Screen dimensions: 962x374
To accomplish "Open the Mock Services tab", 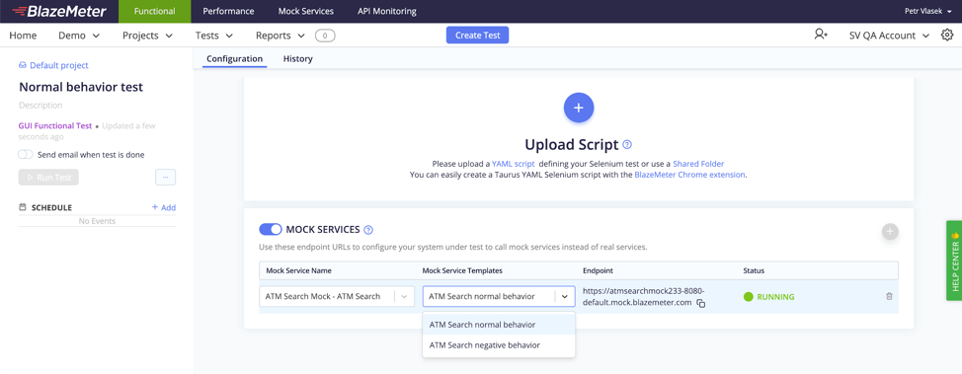I will (x=305, y=11).
